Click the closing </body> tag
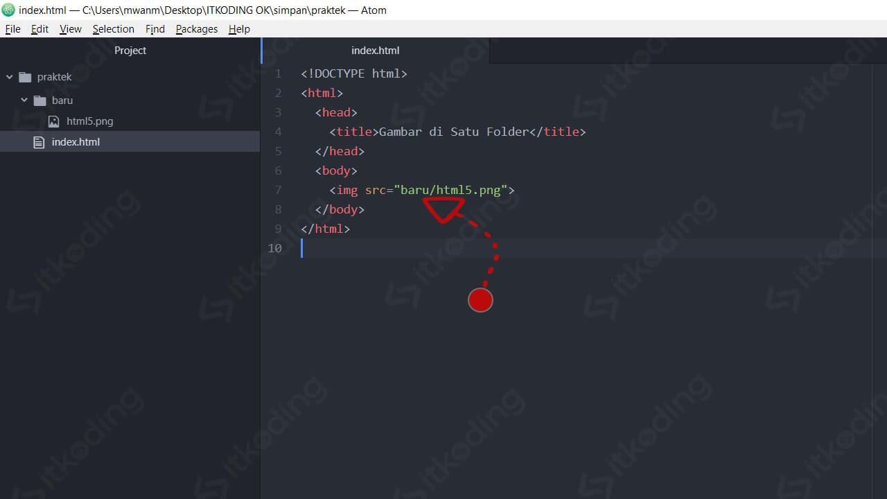The height and width of the screenshot is (499, 887). 340,209
